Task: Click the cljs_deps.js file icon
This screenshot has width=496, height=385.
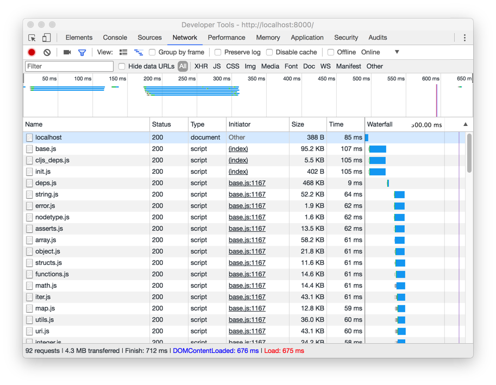Action: [29, 160]
